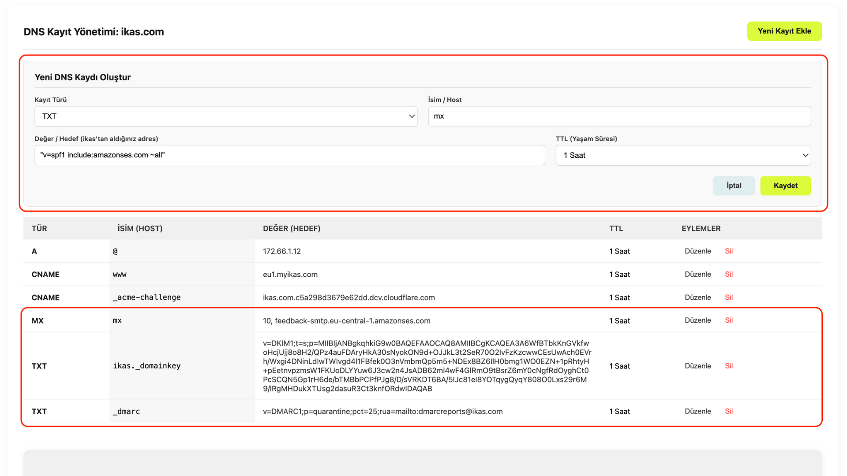Click Sil on the MX record
847x476 pixels.
point(729,320)
